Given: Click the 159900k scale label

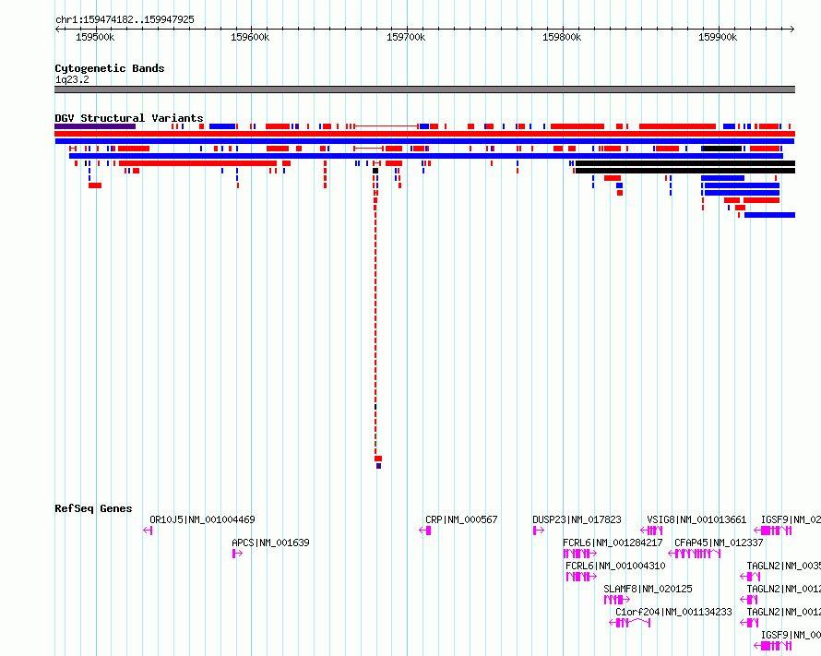Looking at the screenshot, I should pos(718,37).
